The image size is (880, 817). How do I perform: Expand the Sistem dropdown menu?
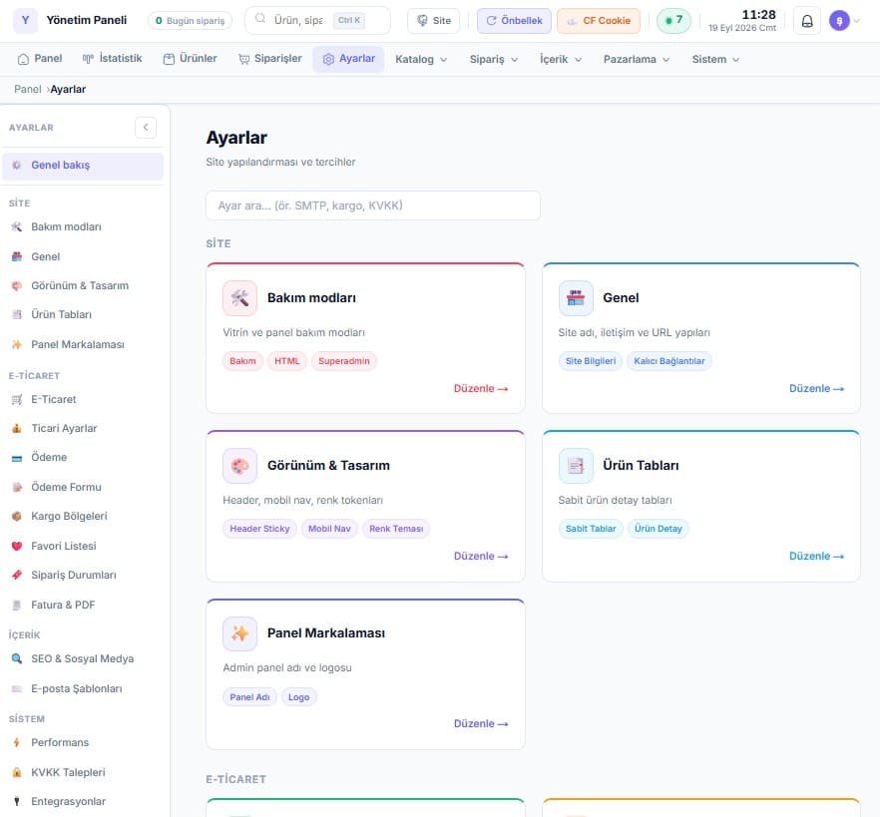(x=715, y=59)
